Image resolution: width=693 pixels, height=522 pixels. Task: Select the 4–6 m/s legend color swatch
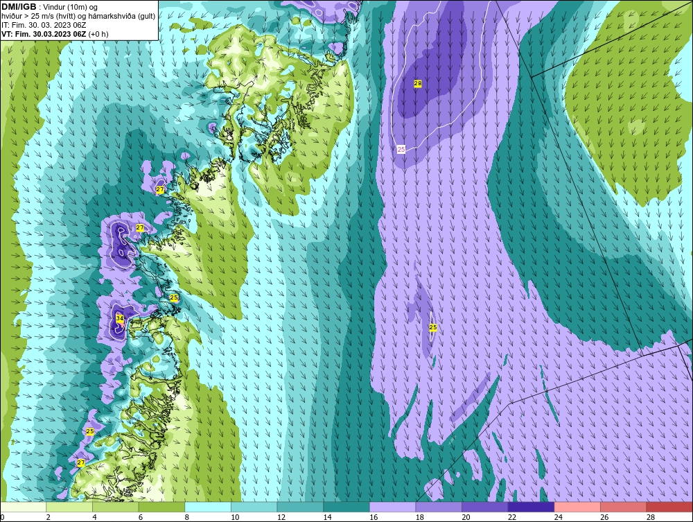pyautogui.click(x=115, y=507)
